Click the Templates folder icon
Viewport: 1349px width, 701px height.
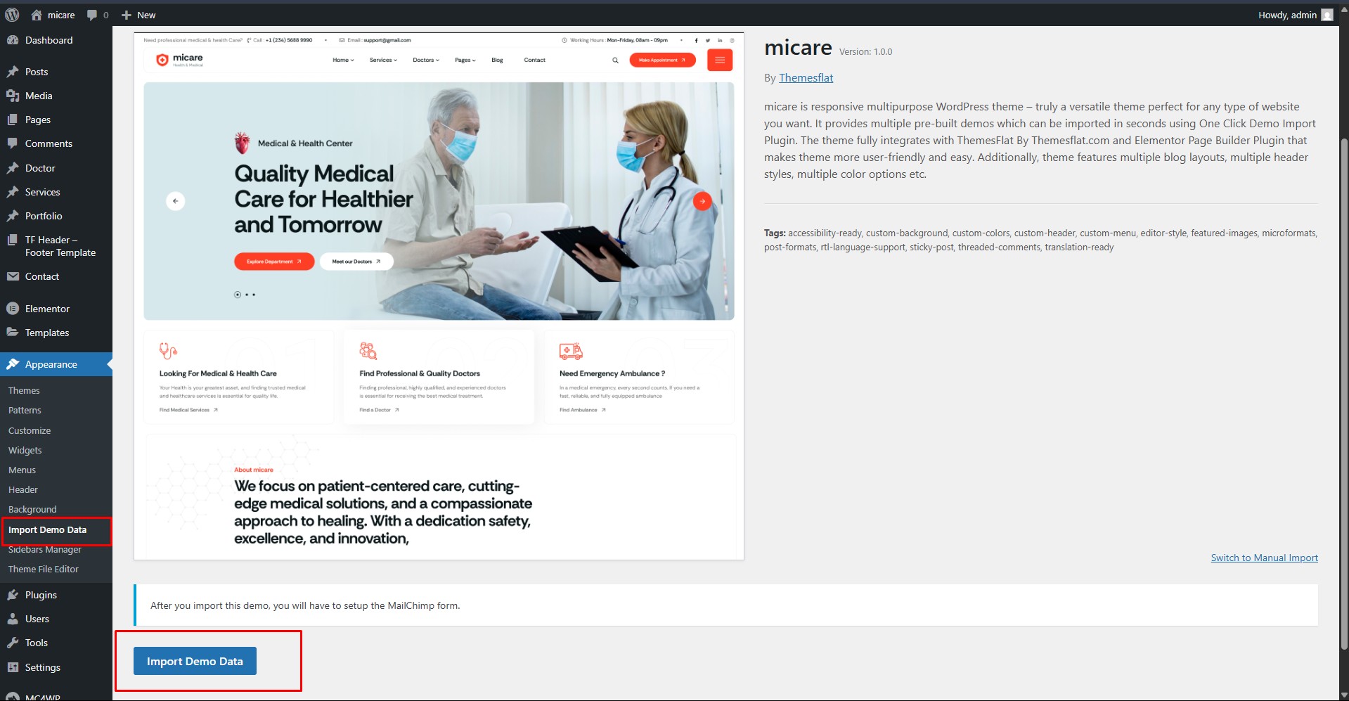point(13,333)
